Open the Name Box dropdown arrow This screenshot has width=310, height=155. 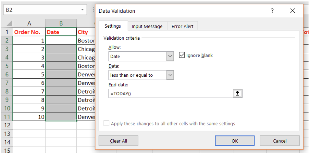(x=83, y=10)
